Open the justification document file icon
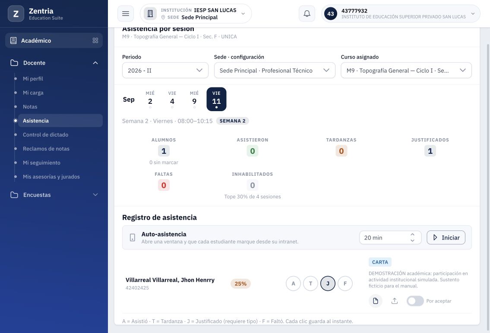 pos(375,301)
